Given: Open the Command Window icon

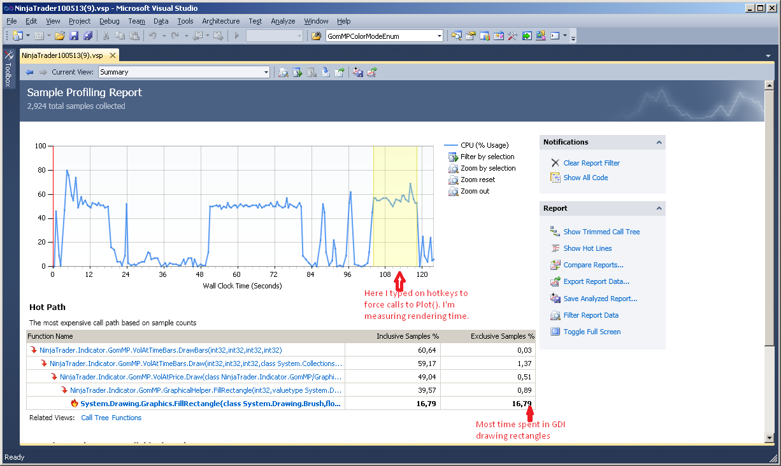Looking at the screenshot, I should coord(555,36).
